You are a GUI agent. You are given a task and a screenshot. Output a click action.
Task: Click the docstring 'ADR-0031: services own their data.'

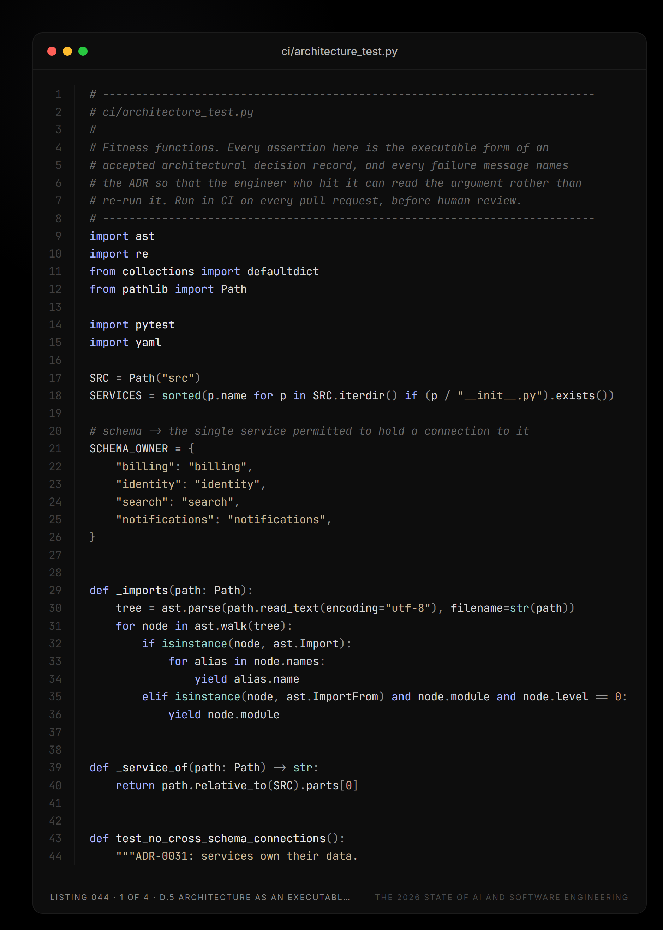click(x=246, y=856)
